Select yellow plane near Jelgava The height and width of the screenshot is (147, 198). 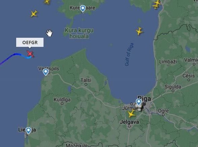coord(131,114)
